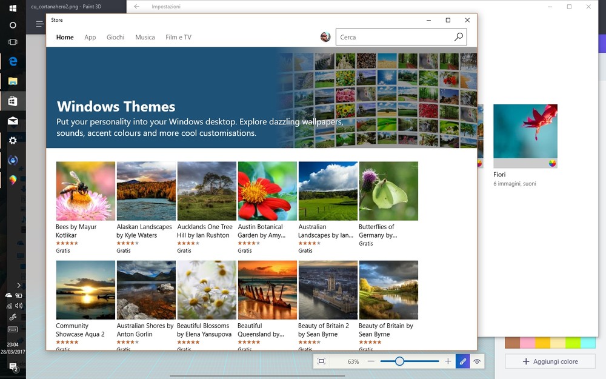Open the network Wi-Fi tray icon
The image size is (606, 379).
(9, 306)
